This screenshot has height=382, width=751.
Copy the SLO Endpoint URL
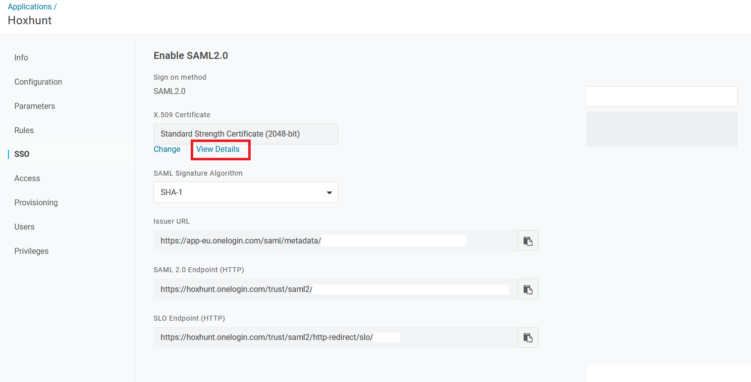pos(528,337)
